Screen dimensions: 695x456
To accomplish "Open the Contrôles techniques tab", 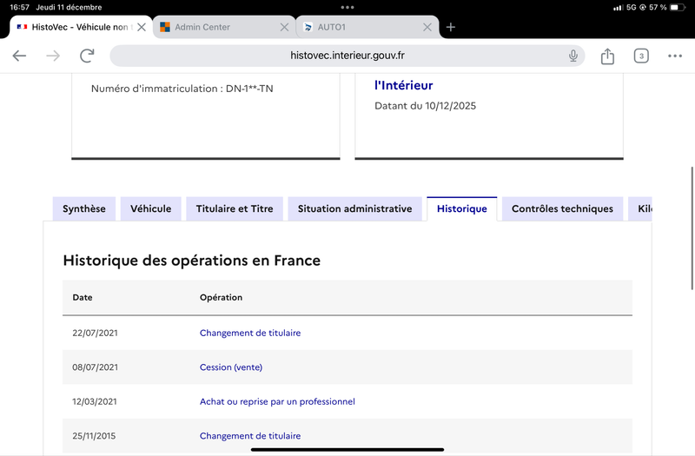I will coord(562,209).
